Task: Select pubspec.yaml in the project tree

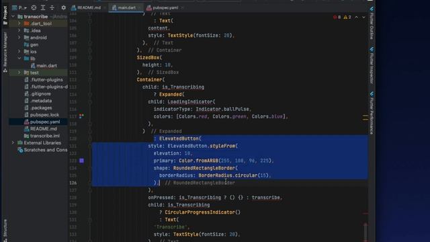Action: pyautogui.click(x=45, y=122)
